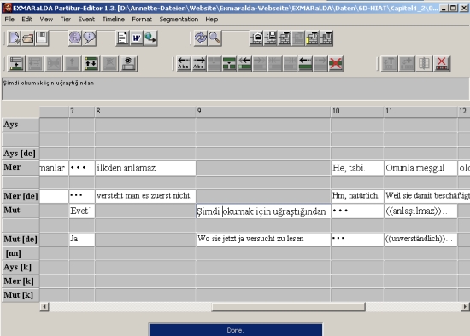
Task: Click the event text field above partitur
Action: pos(235,89)
